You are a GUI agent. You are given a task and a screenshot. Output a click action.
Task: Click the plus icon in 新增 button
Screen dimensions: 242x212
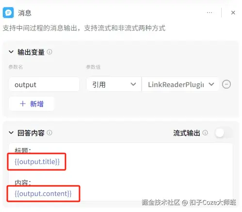[x=23, y=104]
